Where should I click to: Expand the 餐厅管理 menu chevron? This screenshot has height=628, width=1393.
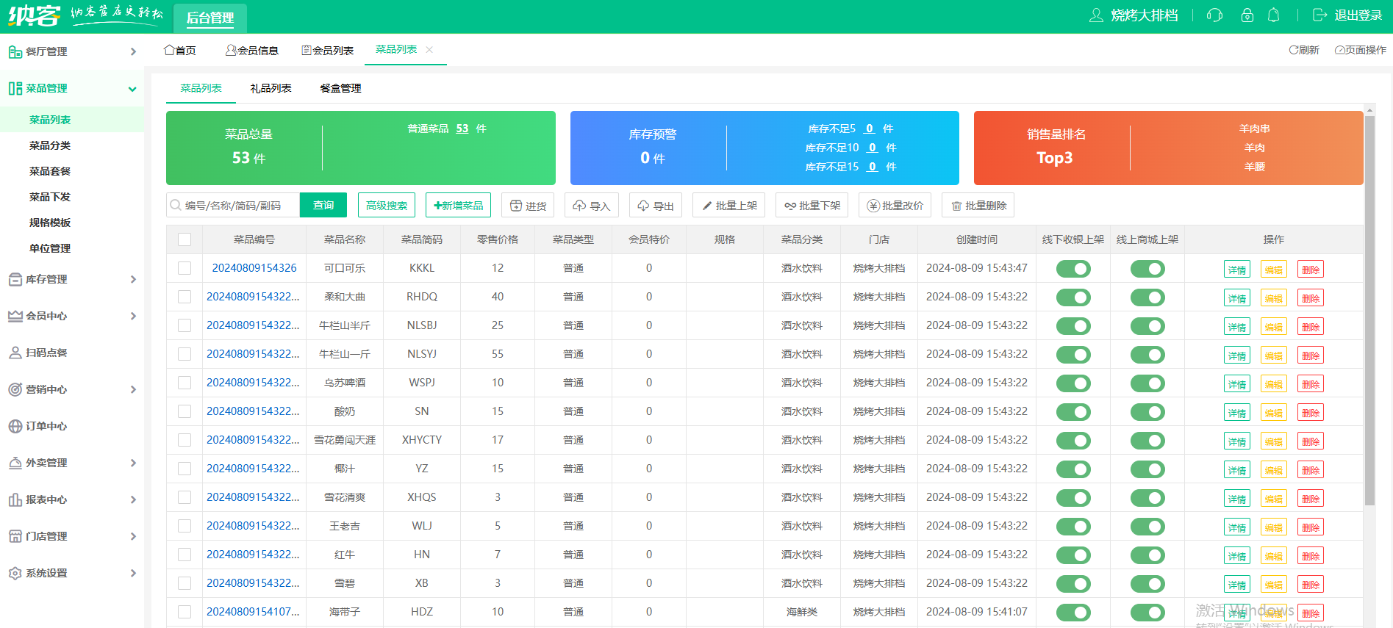tap(133, 51)
